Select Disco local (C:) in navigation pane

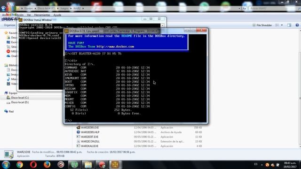point(20,98)
